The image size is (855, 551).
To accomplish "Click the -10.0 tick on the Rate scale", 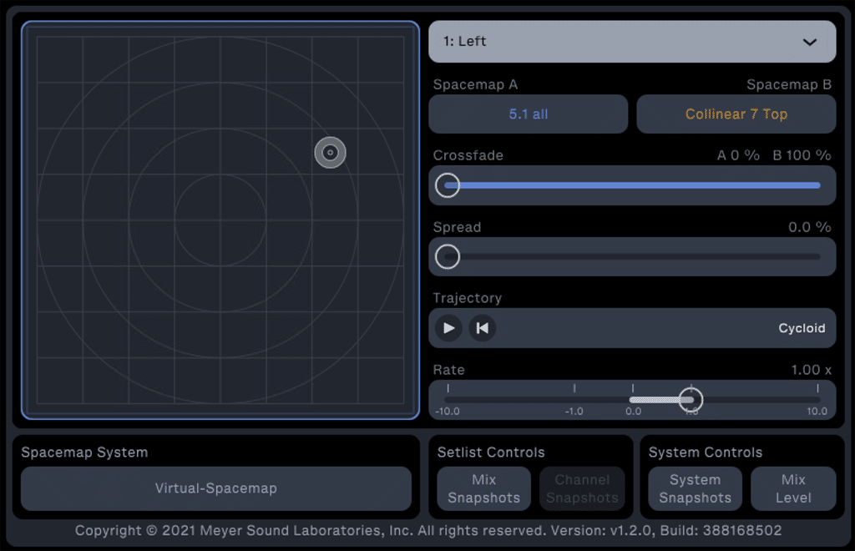I will click(x=448, y=390).
